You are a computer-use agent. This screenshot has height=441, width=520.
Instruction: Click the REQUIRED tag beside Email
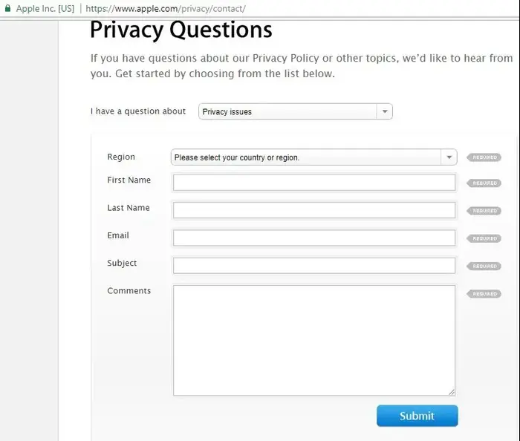click(x=484, y=238)
